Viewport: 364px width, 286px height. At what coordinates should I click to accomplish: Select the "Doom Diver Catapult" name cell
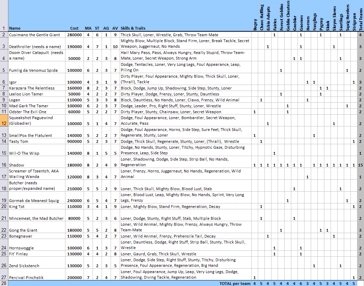(x=37, y=55)
